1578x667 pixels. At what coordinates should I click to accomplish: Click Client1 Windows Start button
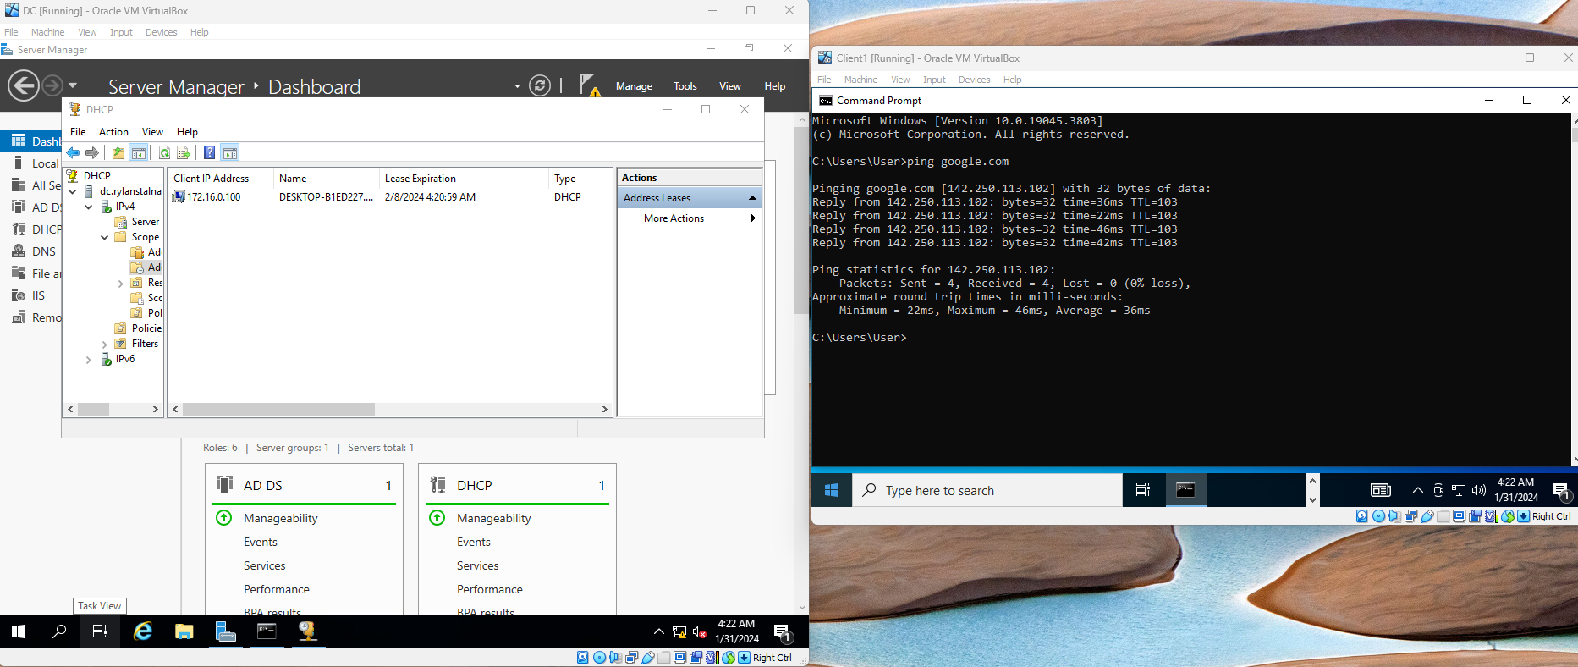click(832, 490)
